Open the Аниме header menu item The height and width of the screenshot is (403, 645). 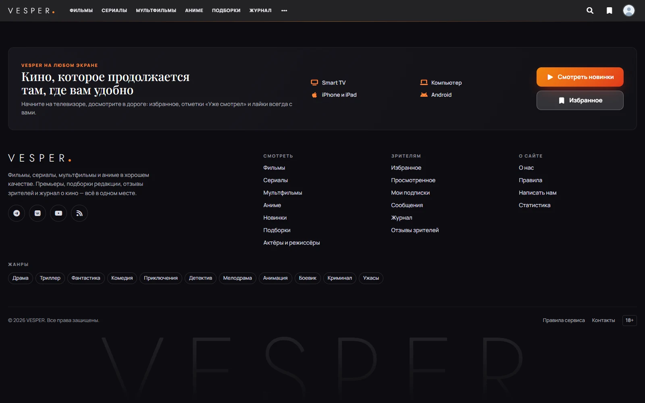coord(194,10)
